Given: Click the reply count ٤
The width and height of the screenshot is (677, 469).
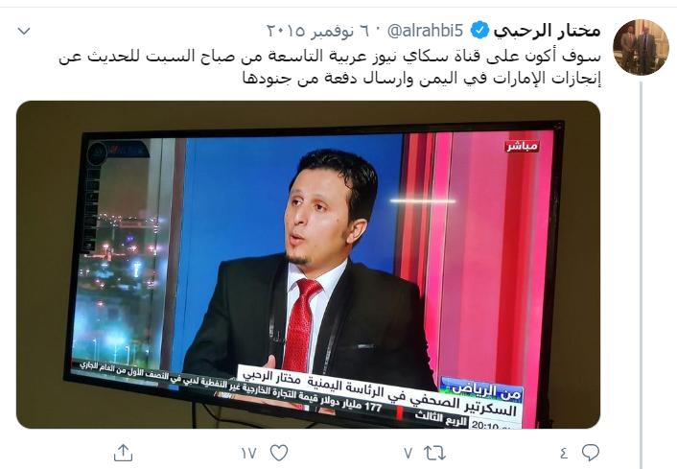Looking at the screenshot, I should click(x=564, y=453).
